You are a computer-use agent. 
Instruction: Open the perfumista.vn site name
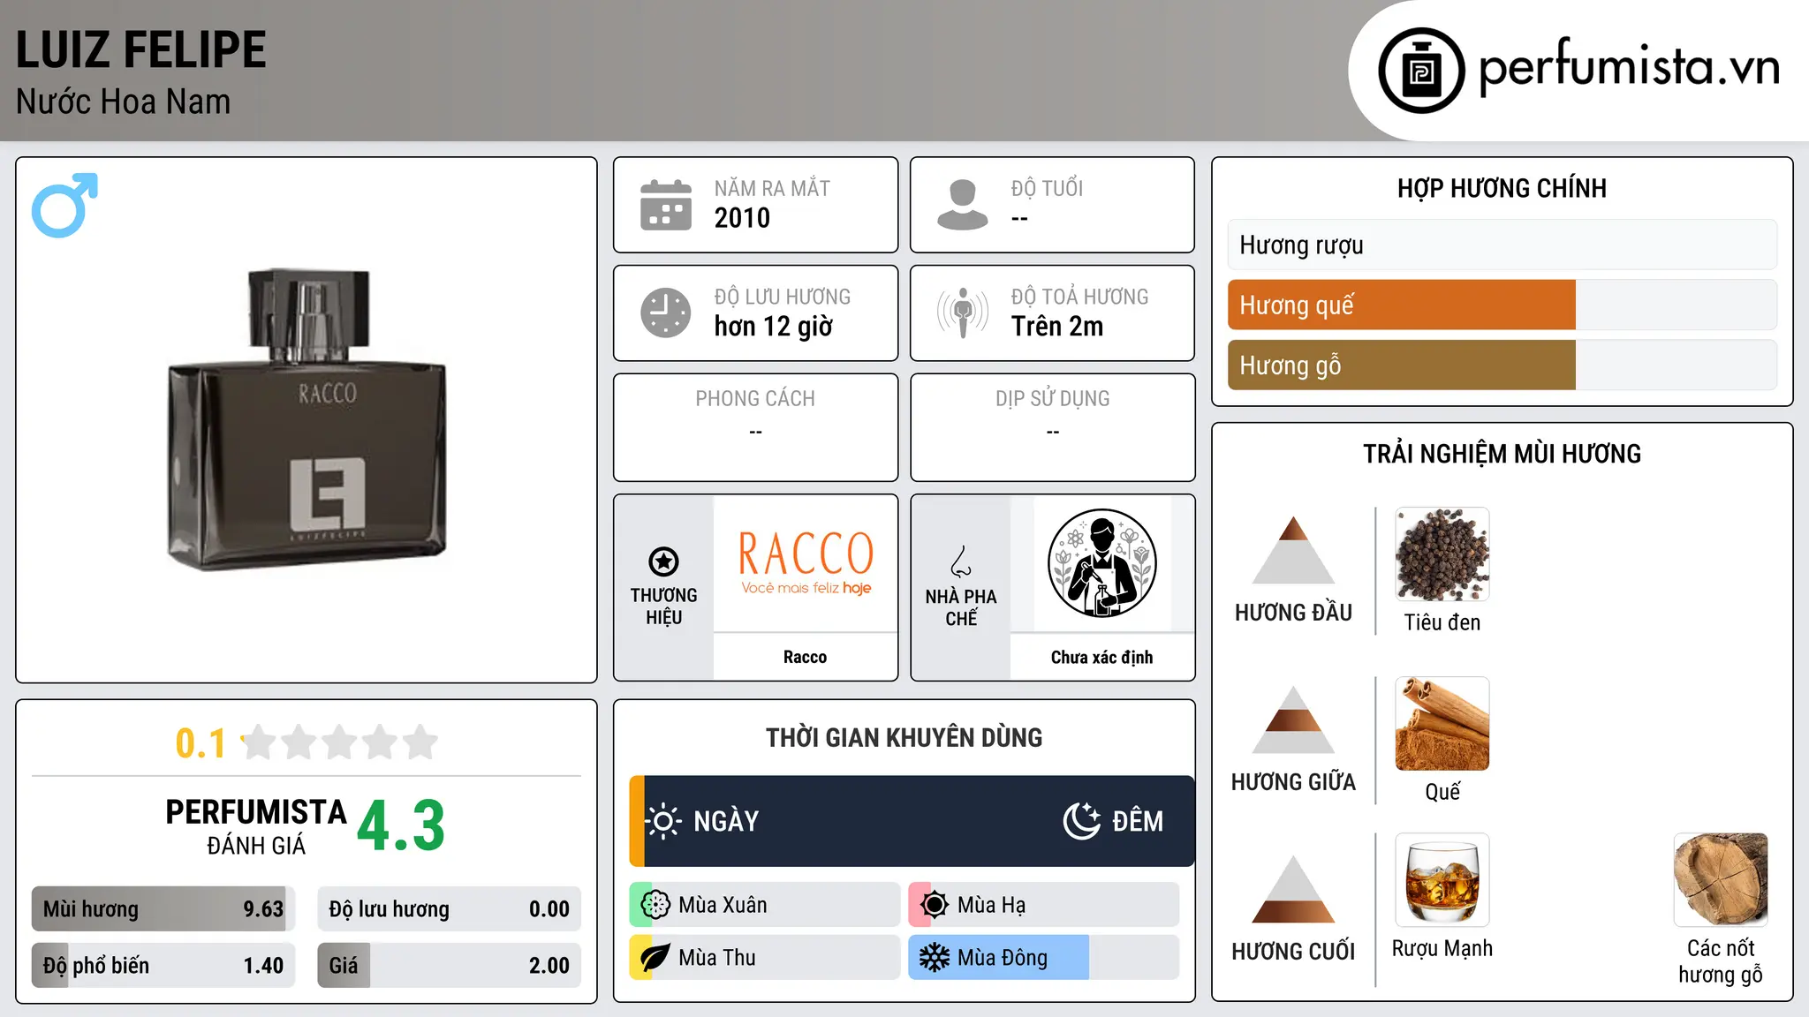1629,68
